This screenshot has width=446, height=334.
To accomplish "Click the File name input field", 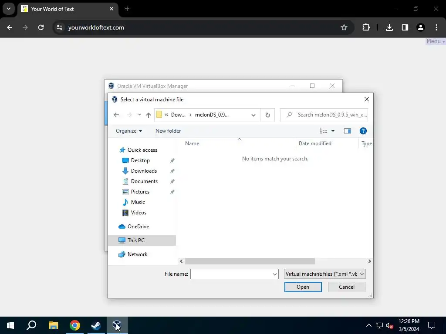I will click(231, 274).
